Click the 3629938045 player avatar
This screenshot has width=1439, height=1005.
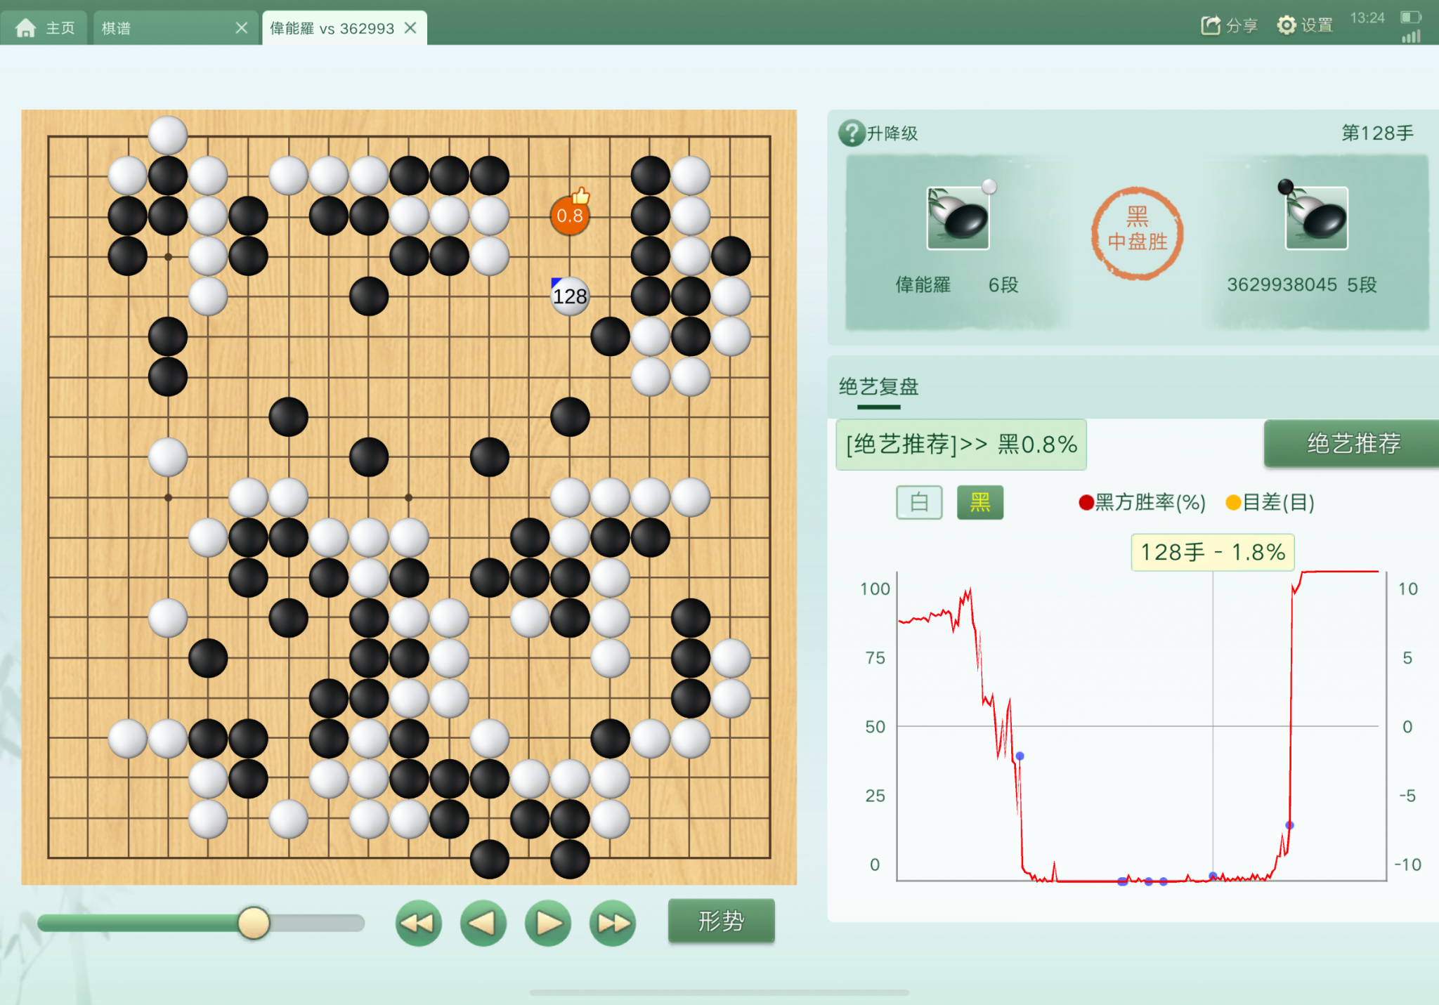(x=1316, y=218)
